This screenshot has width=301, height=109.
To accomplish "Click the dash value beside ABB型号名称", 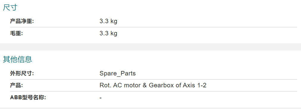I will pyautogui.click(x=101, y=98).
